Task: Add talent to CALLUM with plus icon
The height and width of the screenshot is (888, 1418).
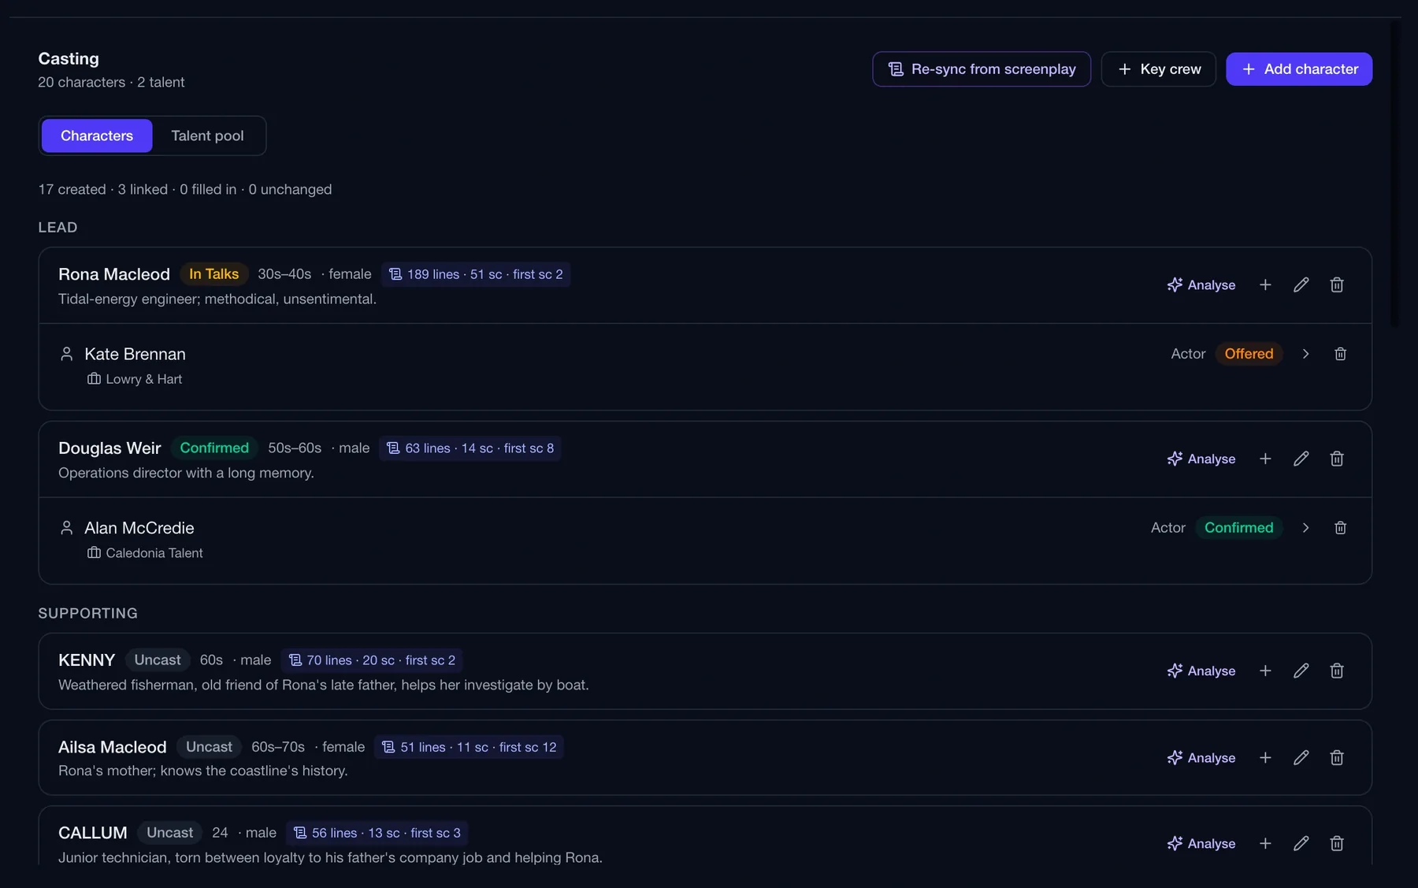Action: point(1265,843)
